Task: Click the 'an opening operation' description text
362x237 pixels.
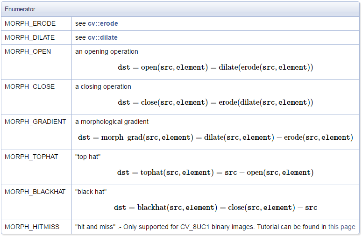Action: (x=106, y=51)
